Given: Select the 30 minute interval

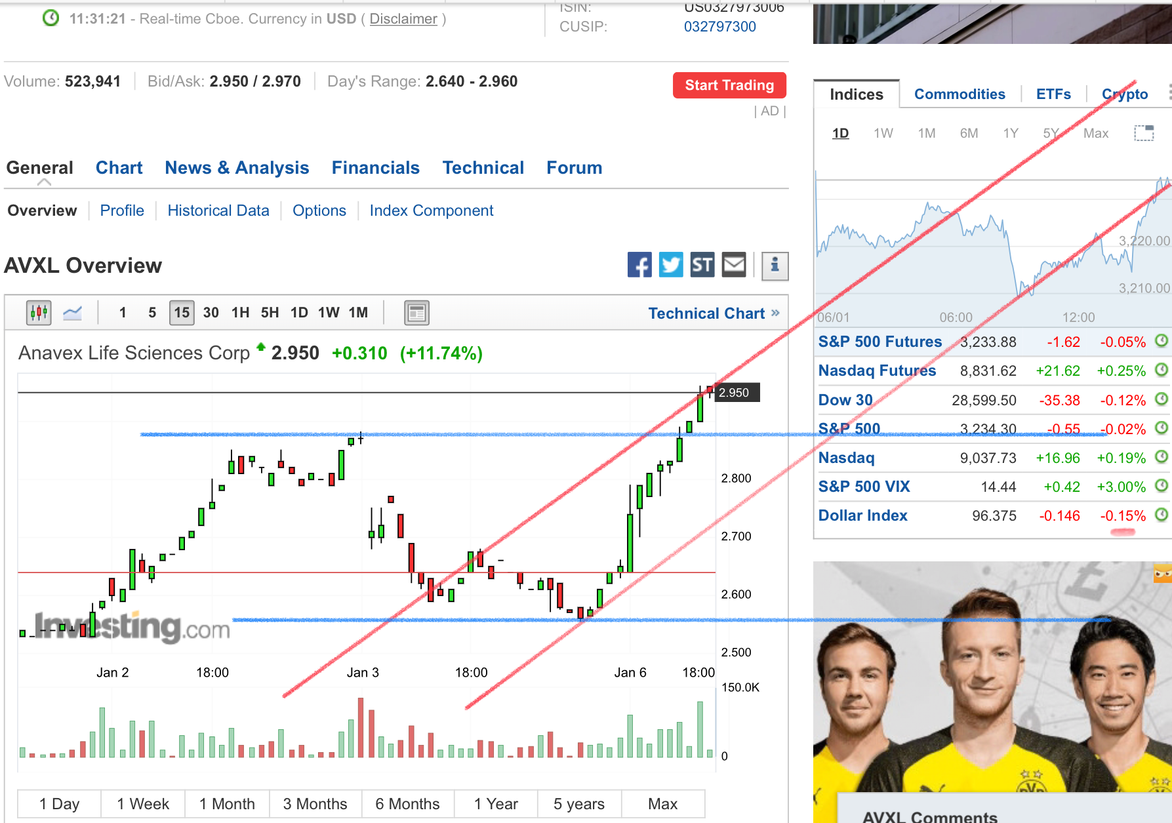Looking at the screenshot, I should pyautogui.click(x=211, y=313).
